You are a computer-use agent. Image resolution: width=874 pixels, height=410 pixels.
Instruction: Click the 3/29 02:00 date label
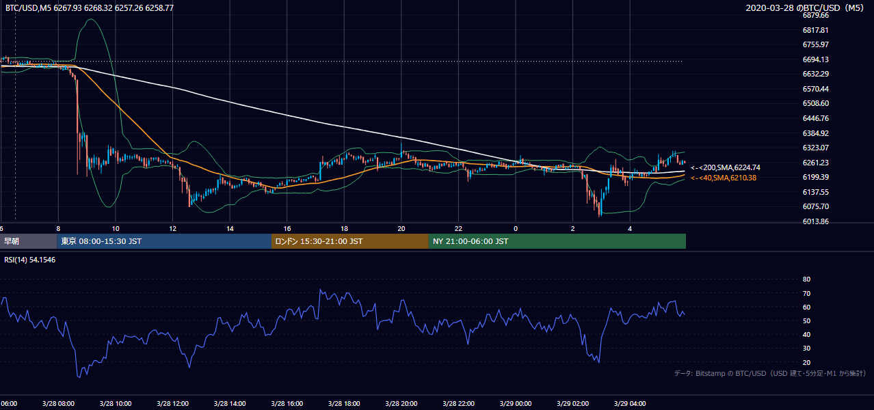point(572,403)
